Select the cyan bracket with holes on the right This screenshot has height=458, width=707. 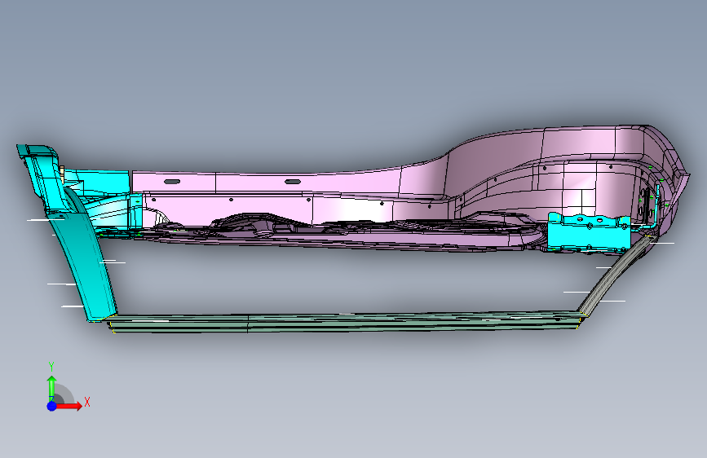[x=589, y=232]
